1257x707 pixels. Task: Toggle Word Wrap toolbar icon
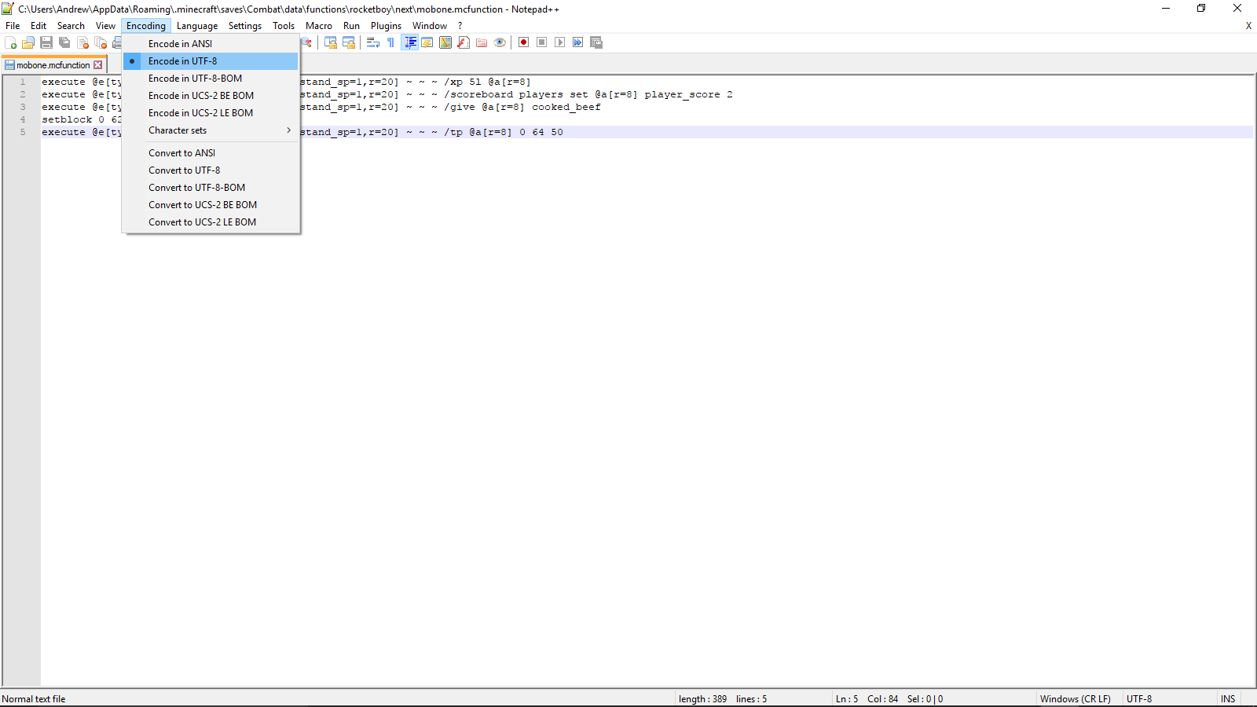pyautogui.click(x=373, y=42)
